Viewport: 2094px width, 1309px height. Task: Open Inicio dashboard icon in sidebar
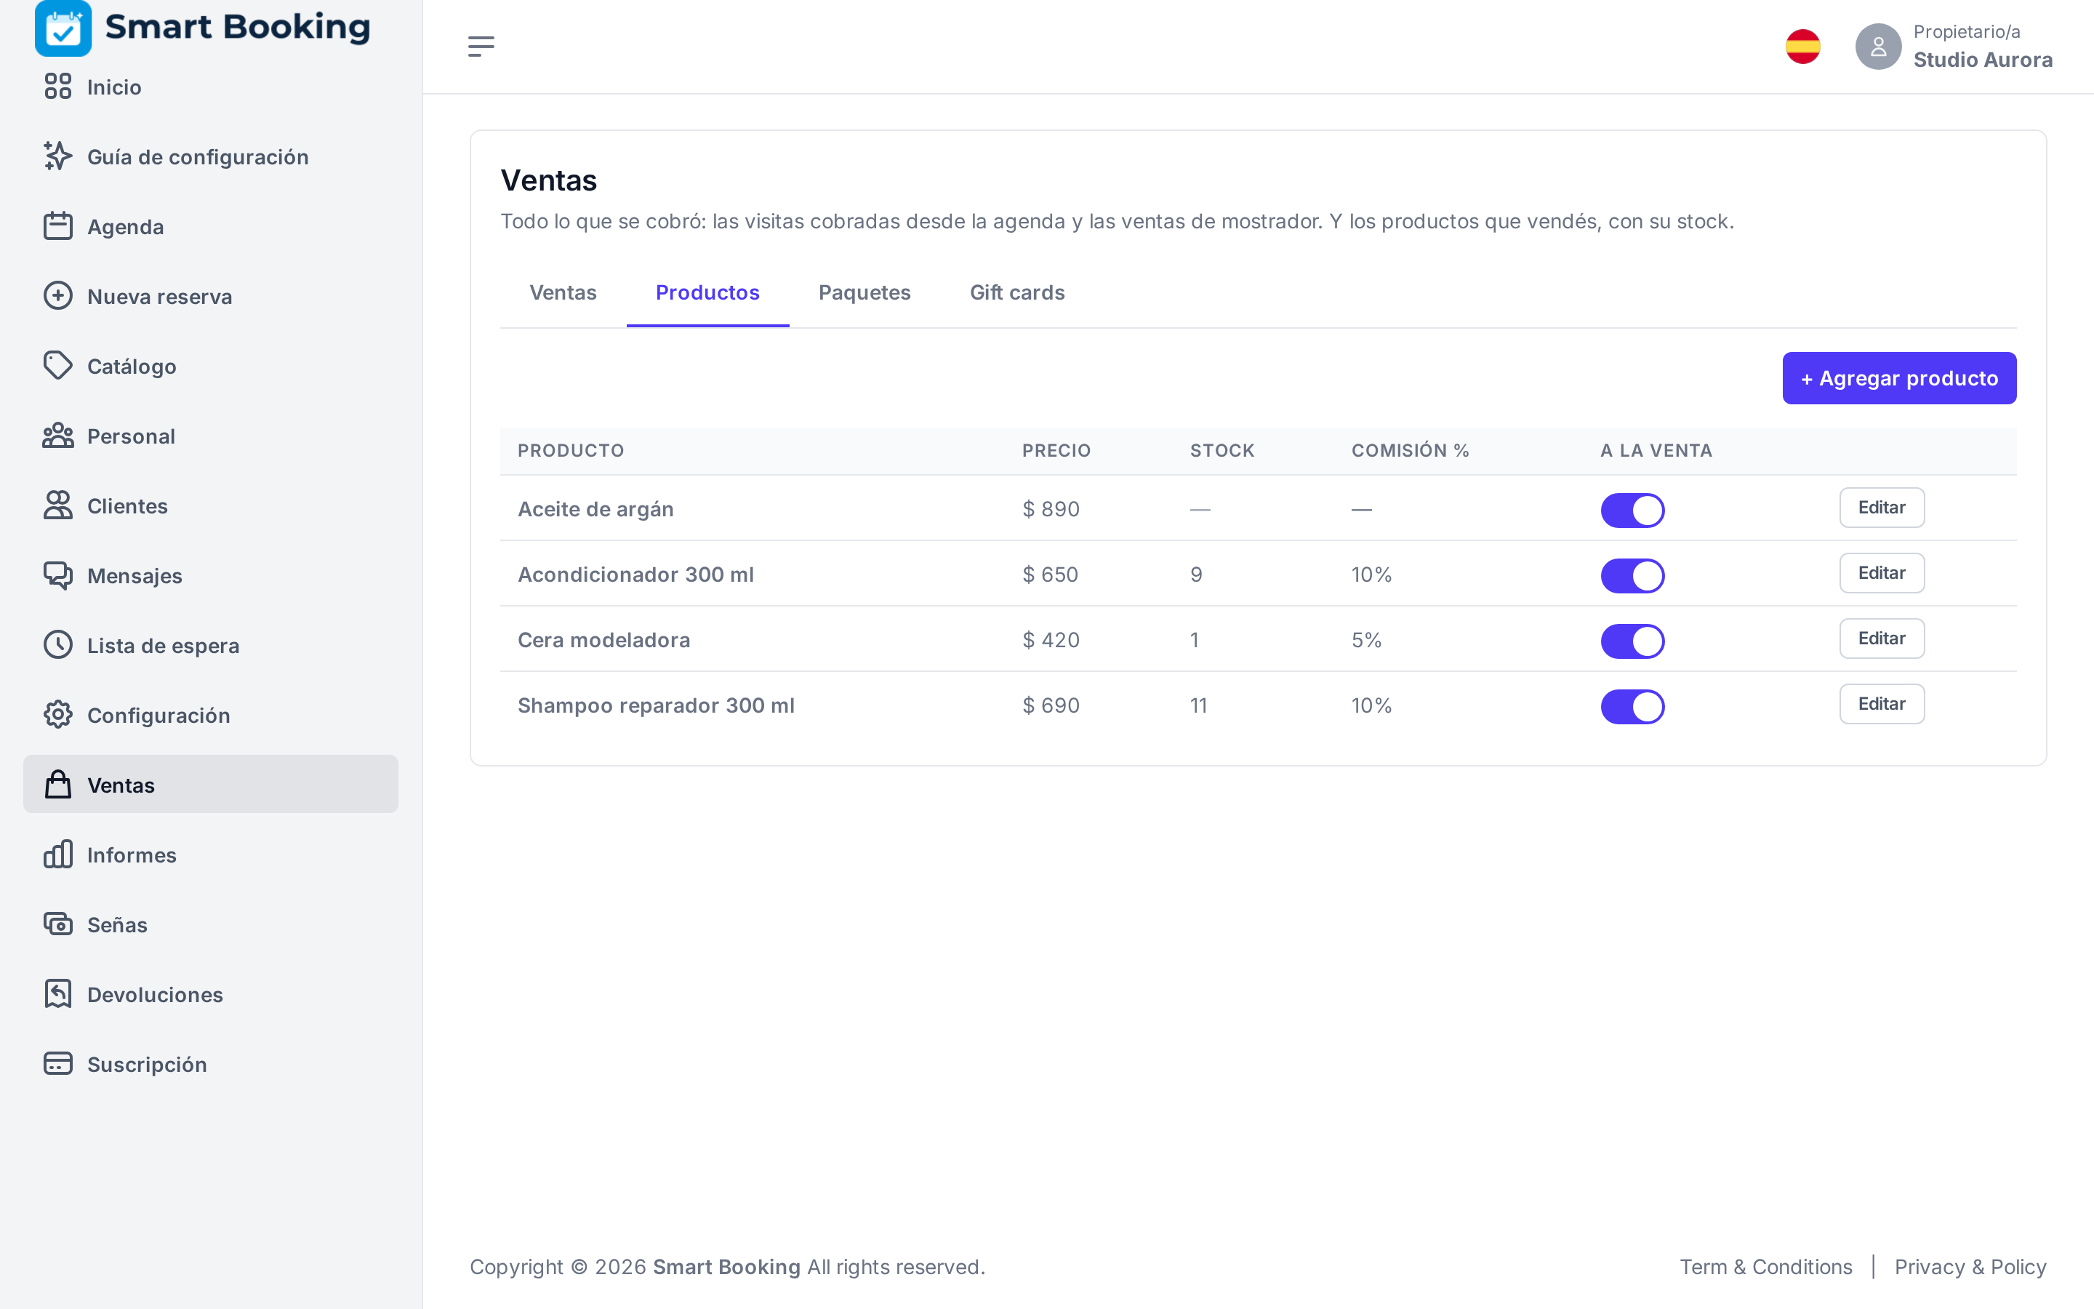[x=58, y=87]
